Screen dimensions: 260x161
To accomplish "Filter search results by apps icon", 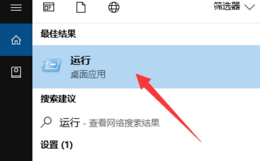I will [x=48, y=7].
